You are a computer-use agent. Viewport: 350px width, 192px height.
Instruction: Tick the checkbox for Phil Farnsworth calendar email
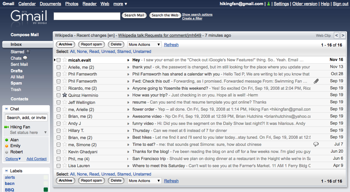(x=59, y=74)
